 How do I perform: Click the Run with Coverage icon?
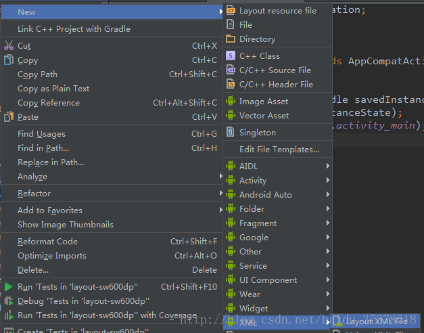pos(9,315)
